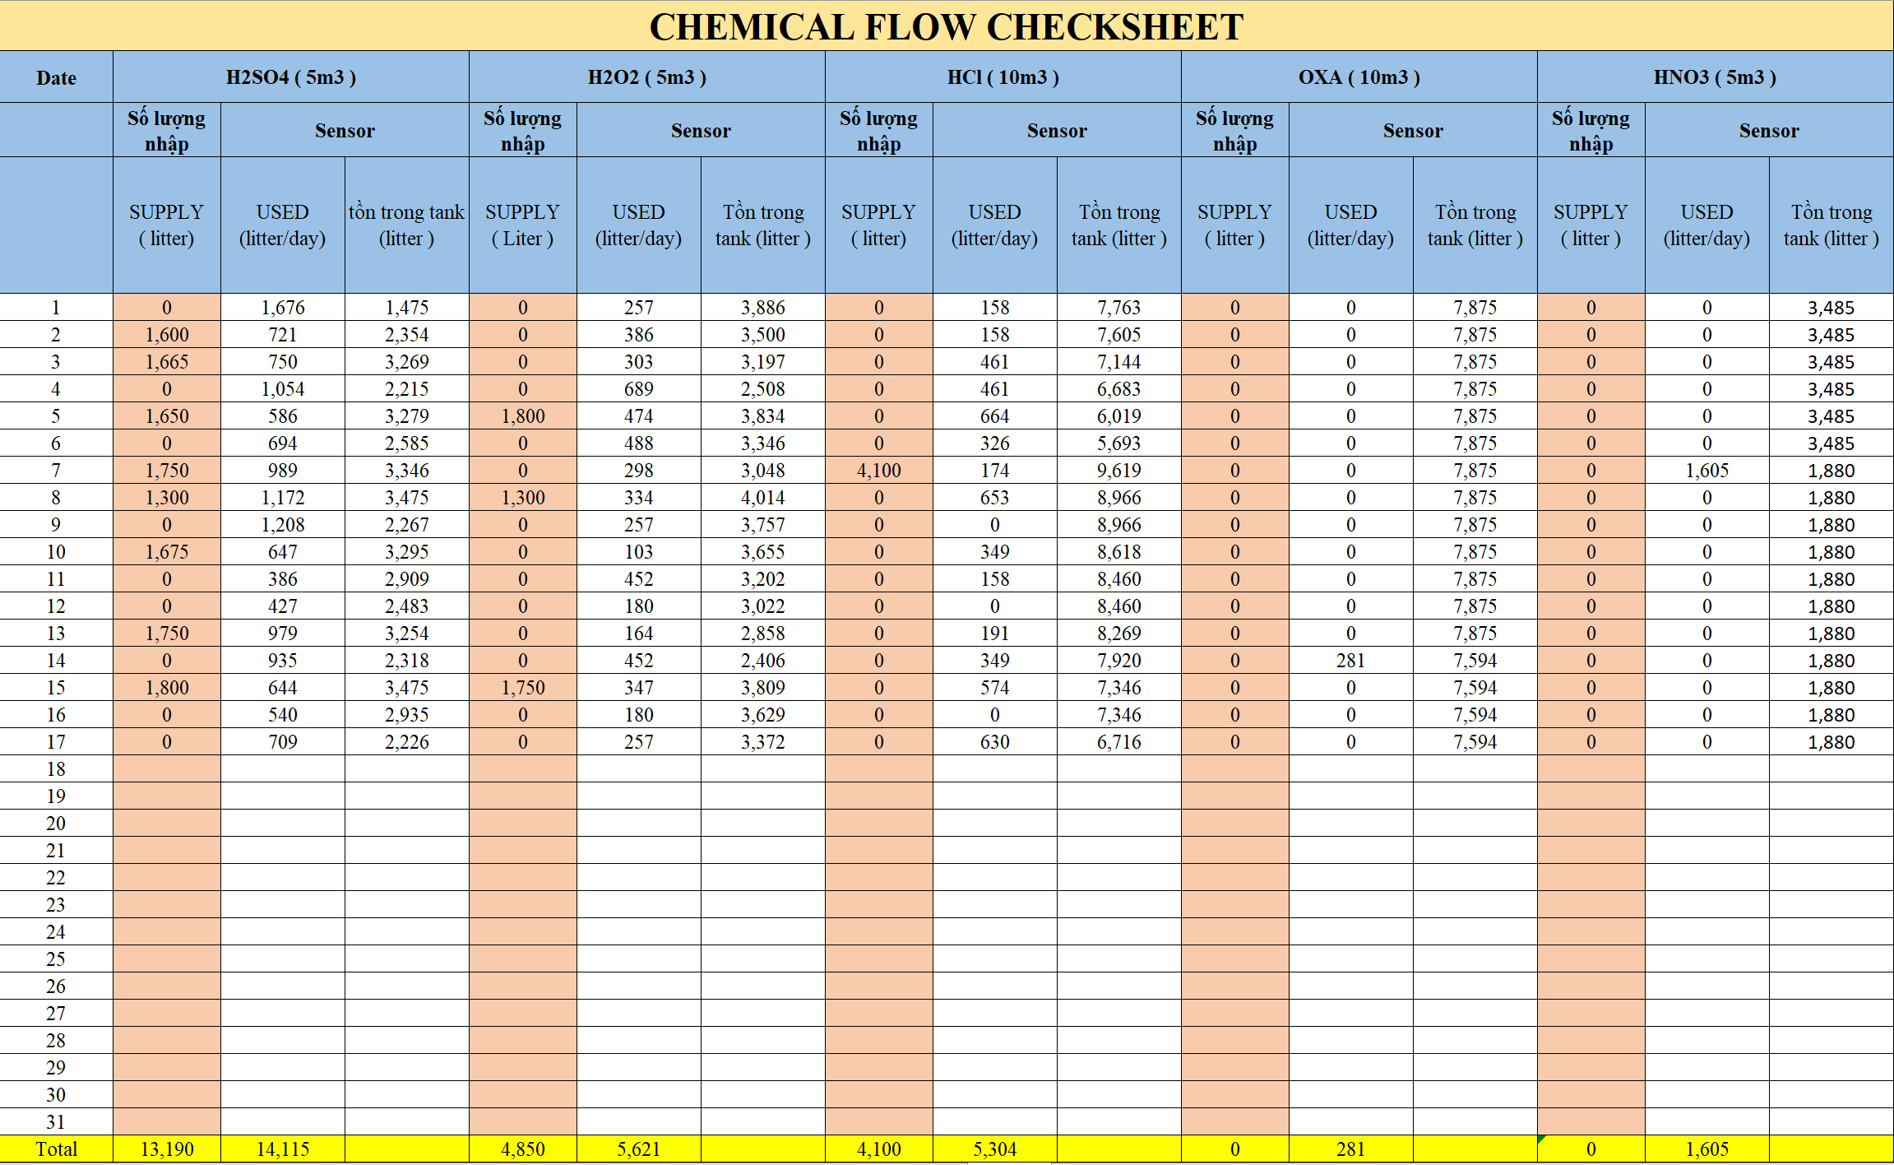The height and width of the screenshot is (1165, 1894).
Task: Select the OXA ( 10m3 ) header
Action: pyautogui.click(x=1359, y=77)
